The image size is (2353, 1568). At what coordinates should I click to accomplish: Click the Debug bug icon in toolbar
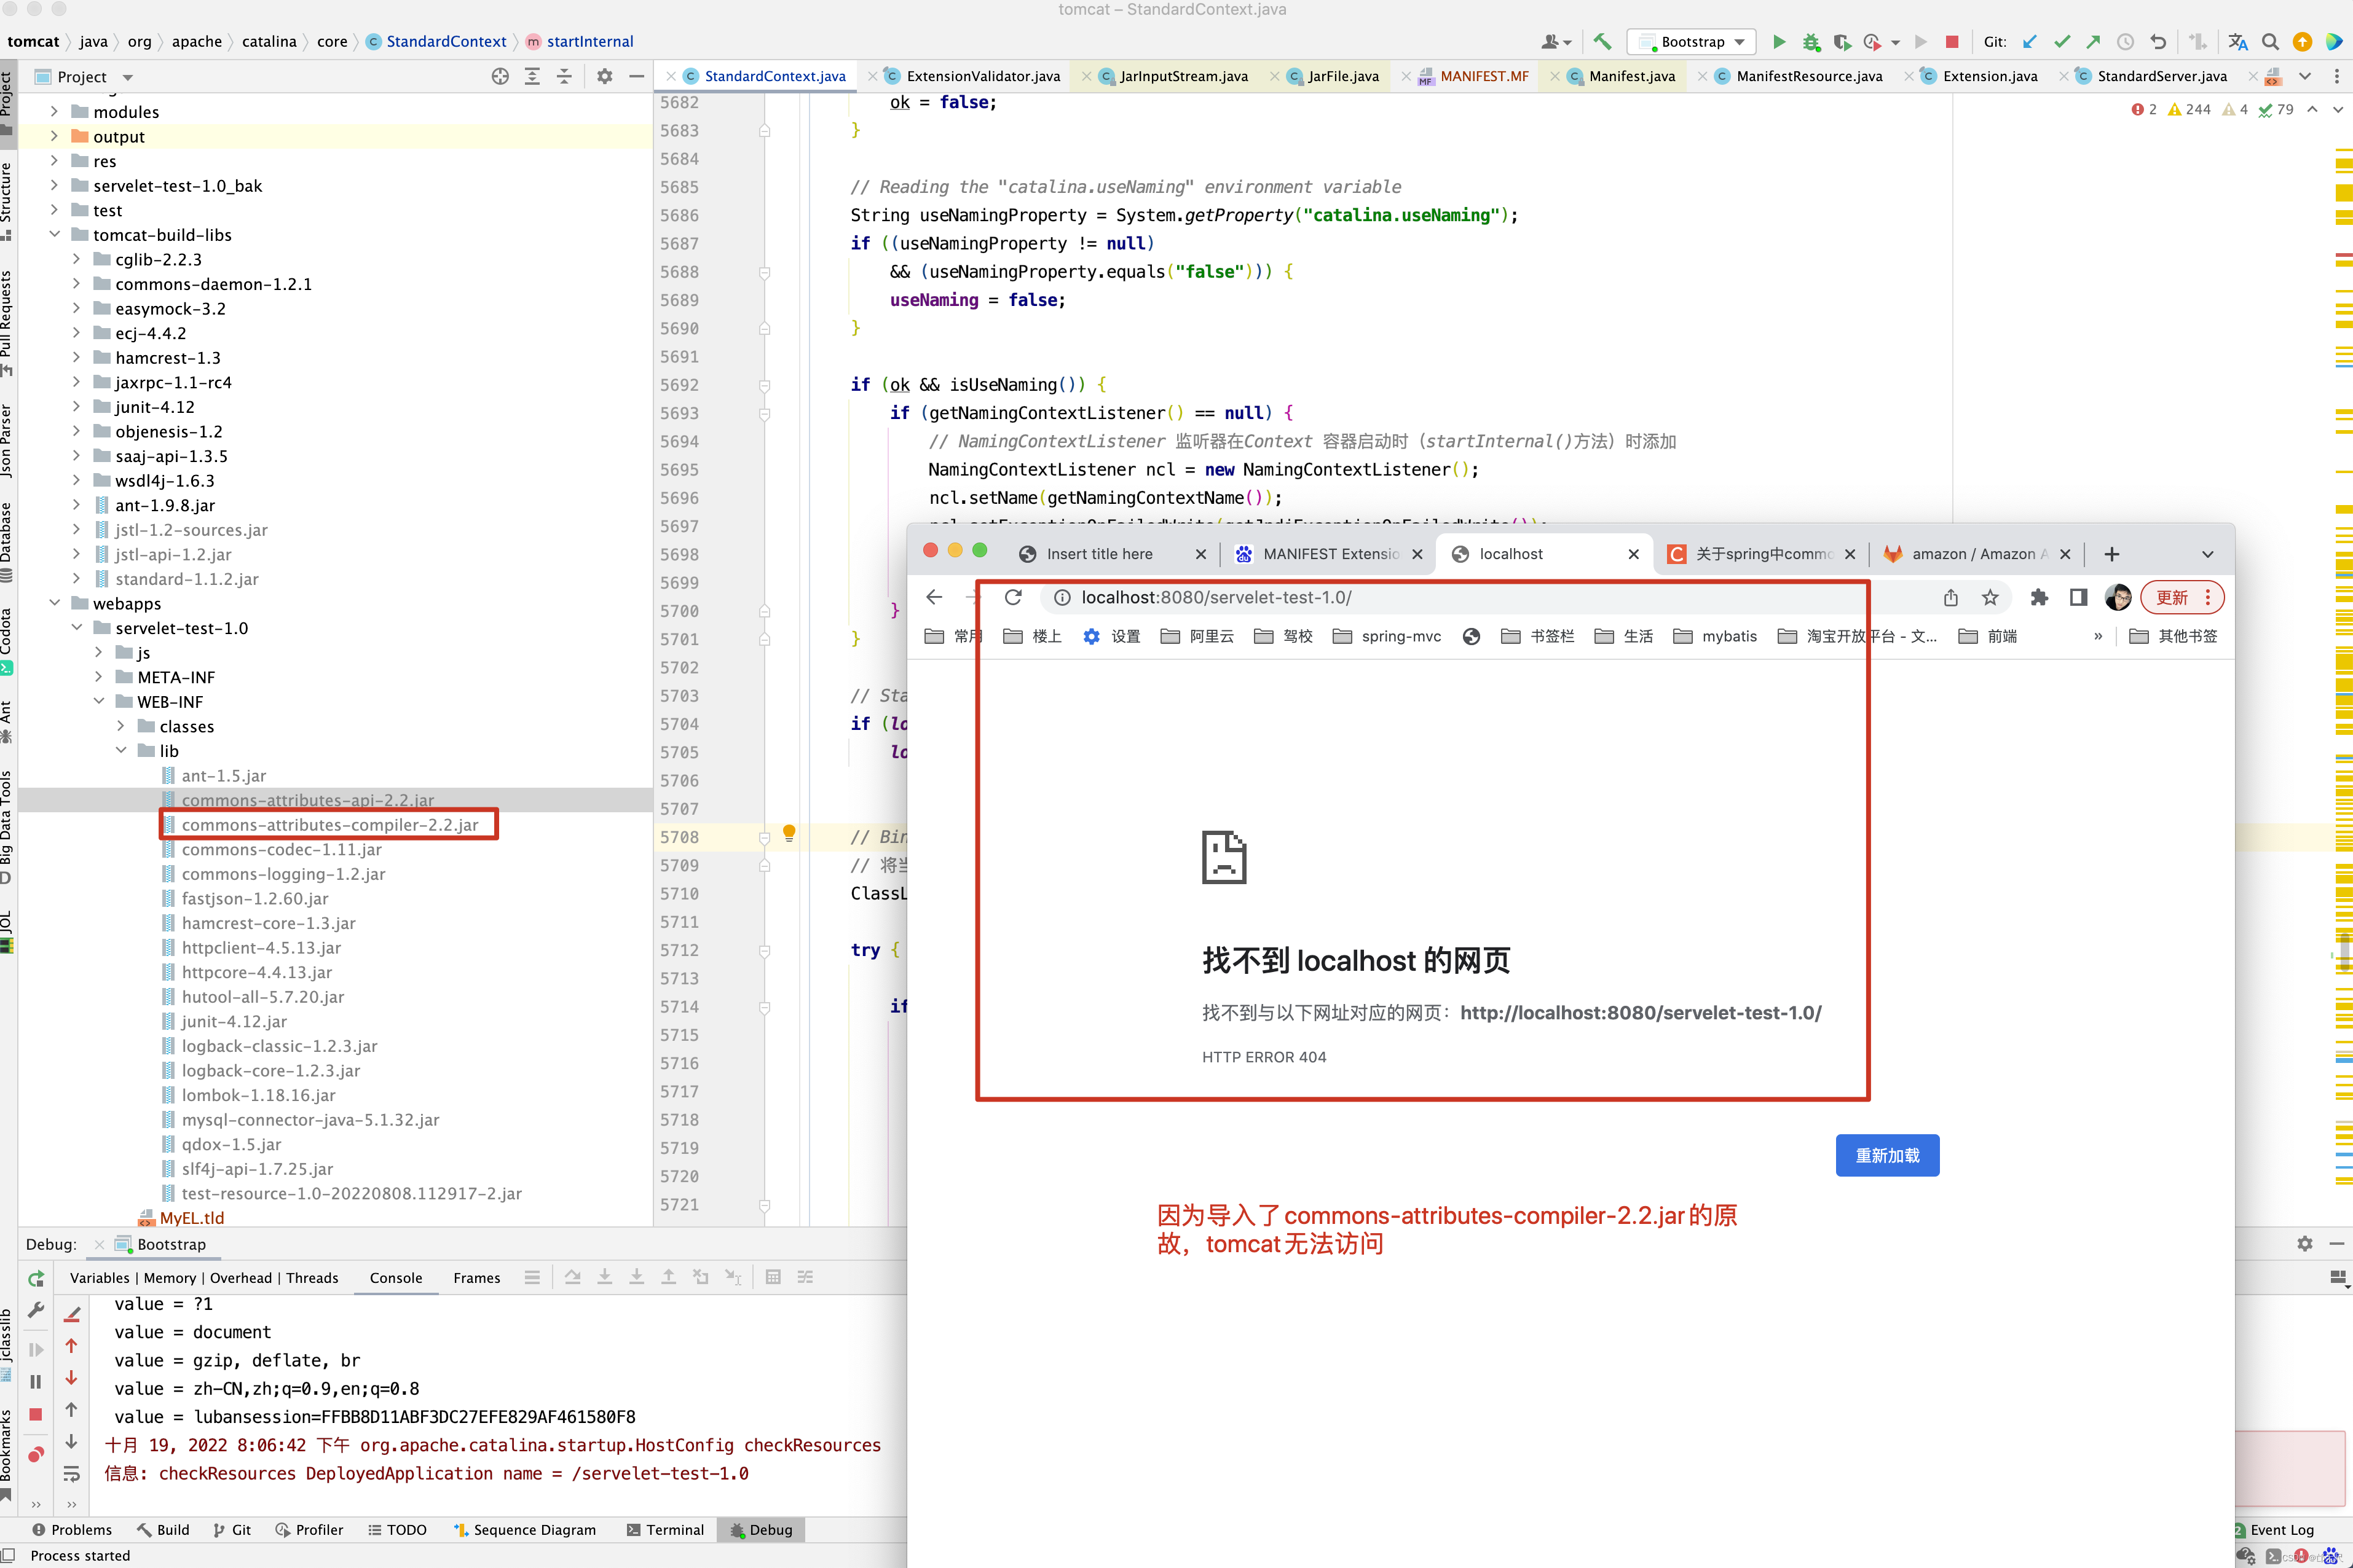click(x=1811, y=41)
